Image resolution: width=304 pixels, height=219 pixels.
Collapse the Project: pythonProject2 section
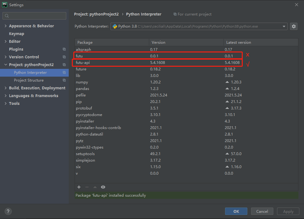[6, 65]
